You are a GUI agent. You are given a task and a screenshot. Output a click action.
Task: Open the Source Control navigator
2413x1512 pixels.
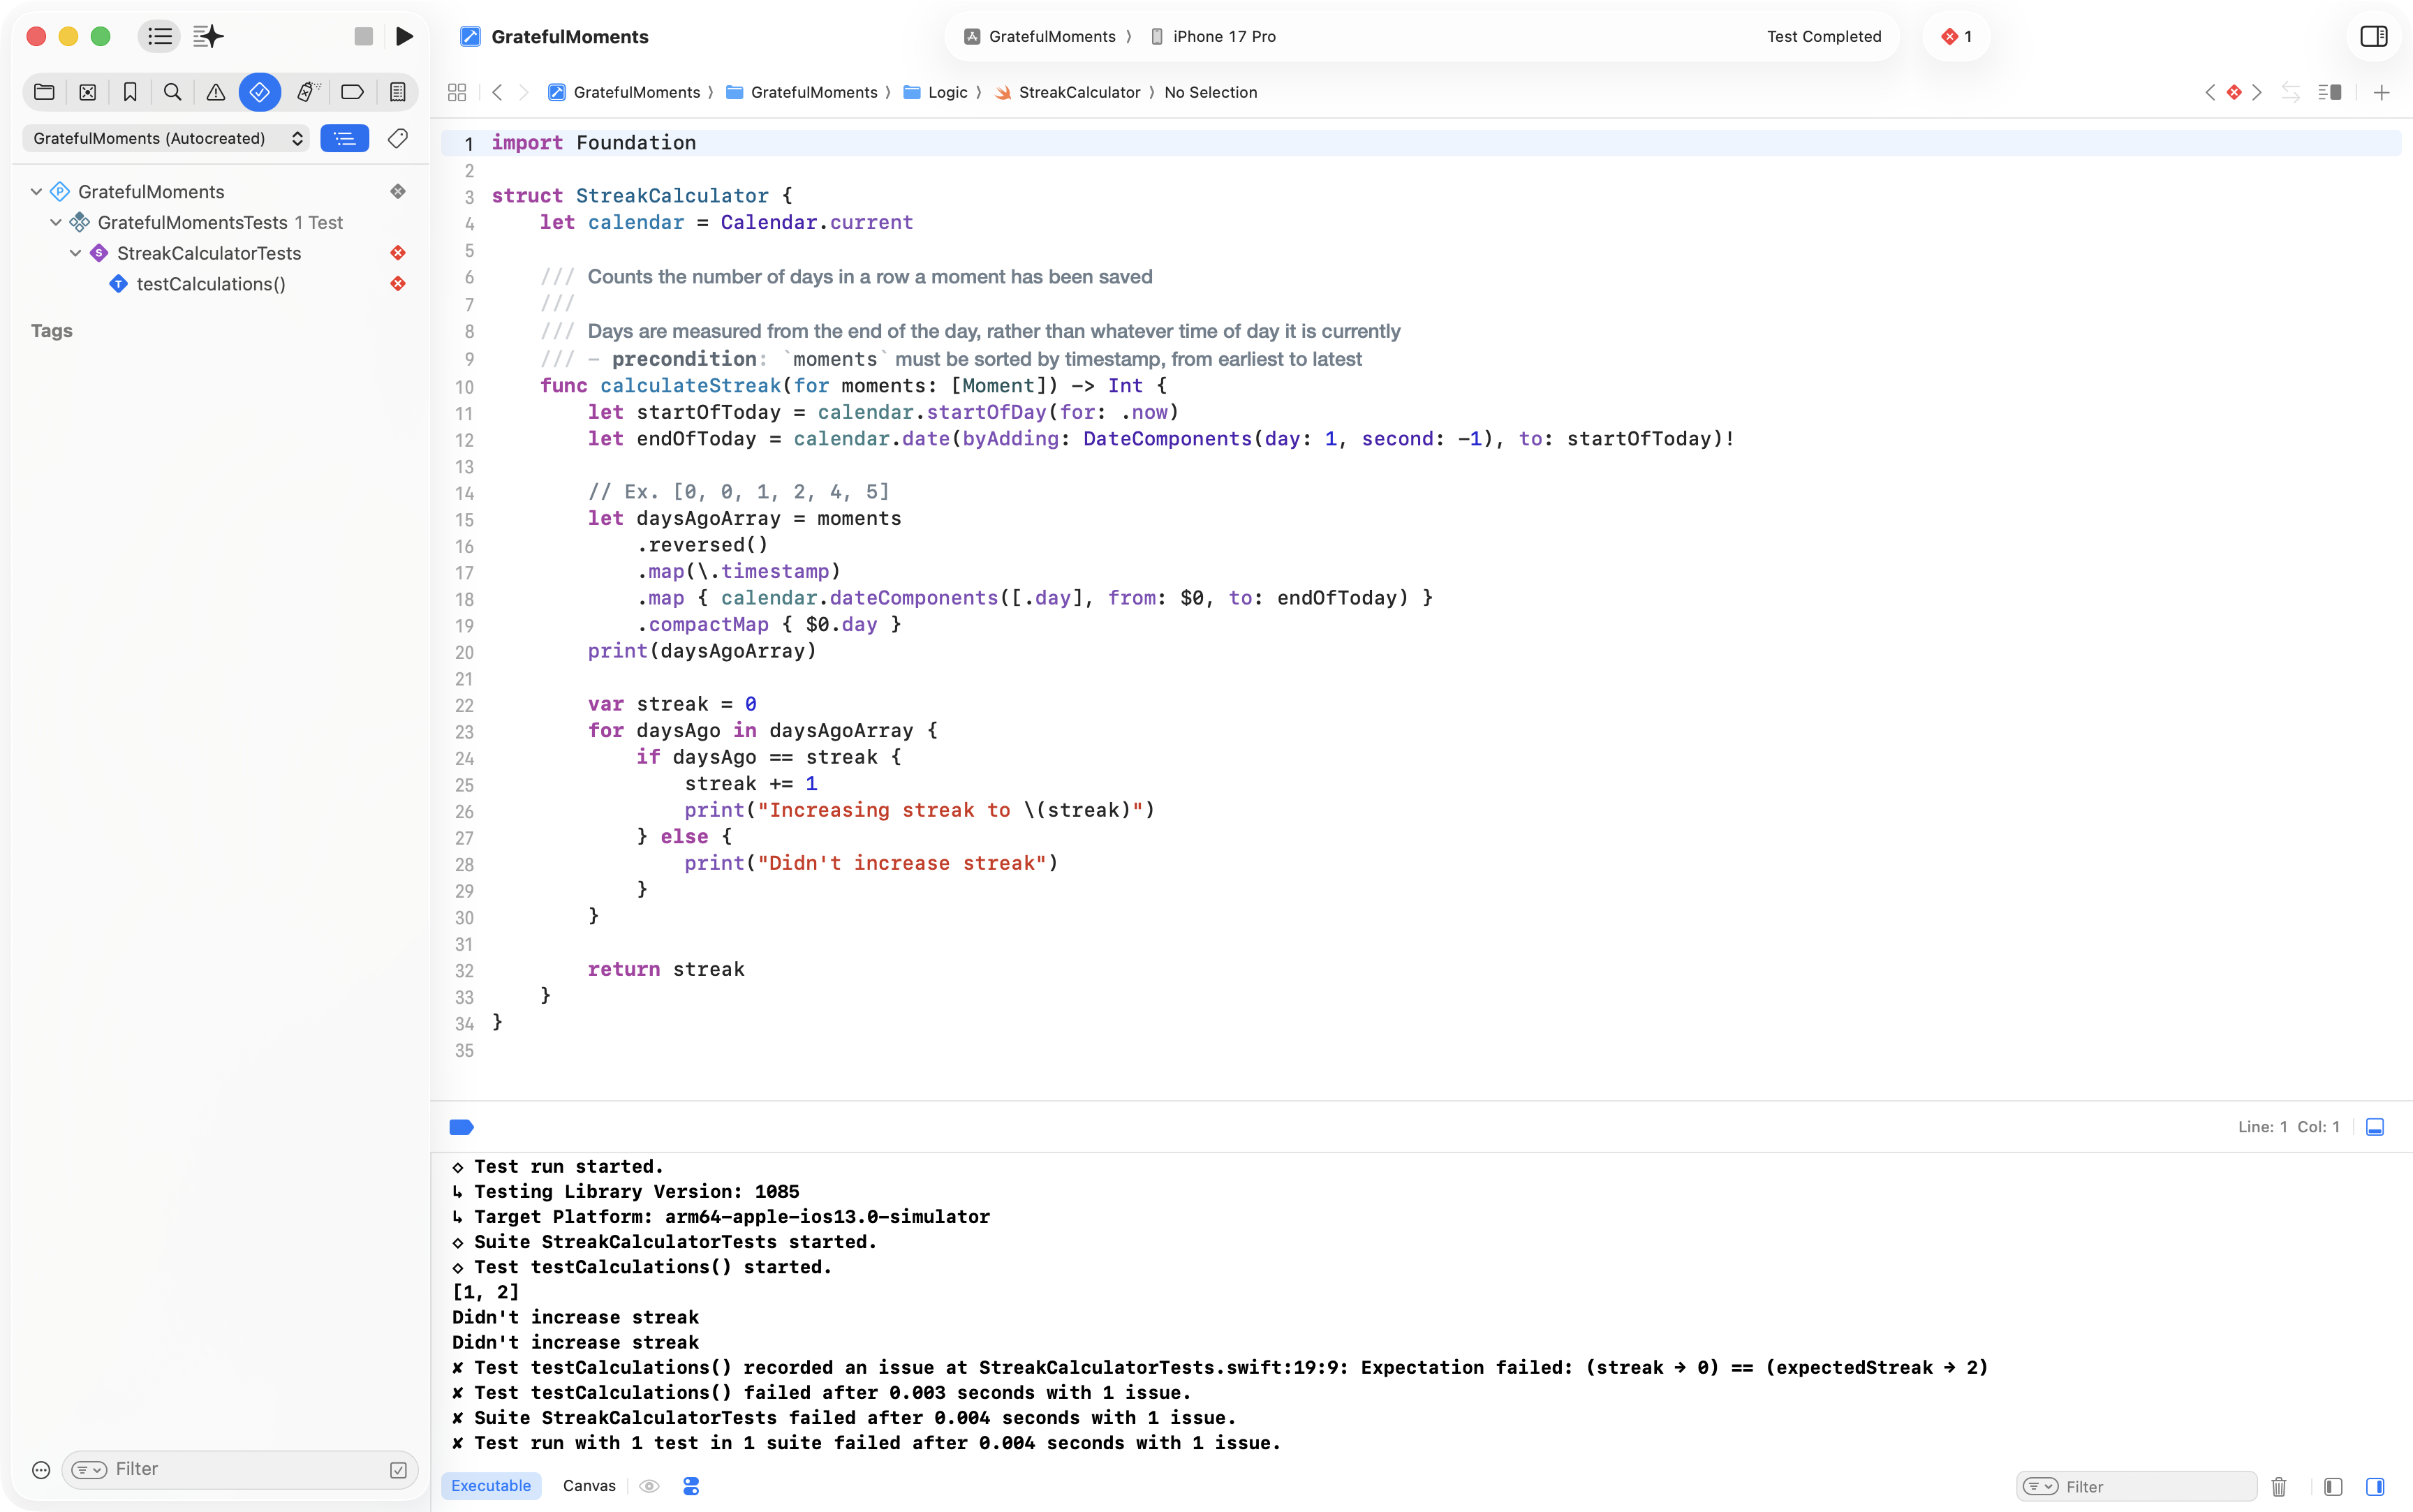(88, 92)
